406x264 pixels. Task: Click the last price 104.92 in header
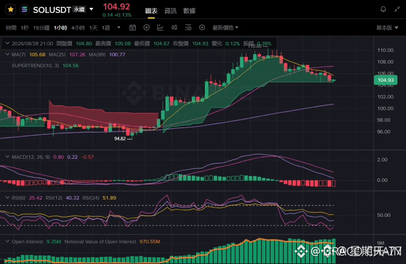[117, 6]
